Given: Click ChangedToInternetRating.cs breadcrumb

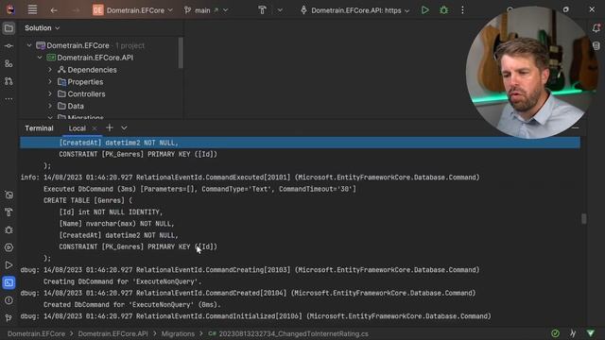Looking at the screenshot, I should 288,333.
